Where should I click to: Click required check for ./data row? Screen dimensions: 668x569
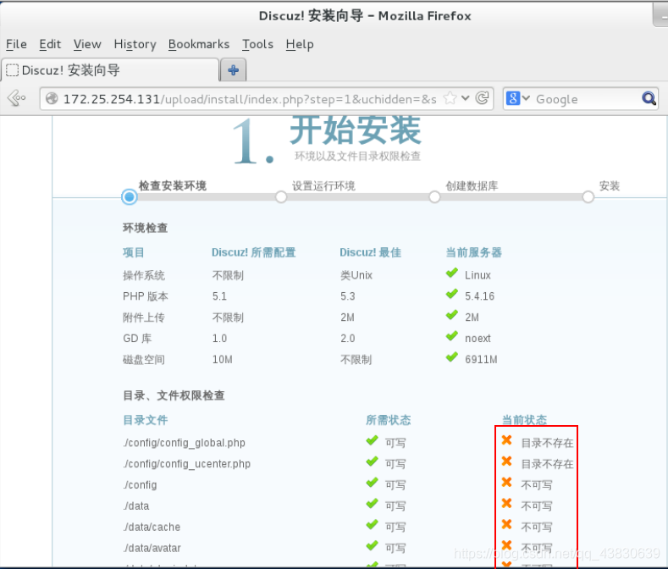[372, 504]
